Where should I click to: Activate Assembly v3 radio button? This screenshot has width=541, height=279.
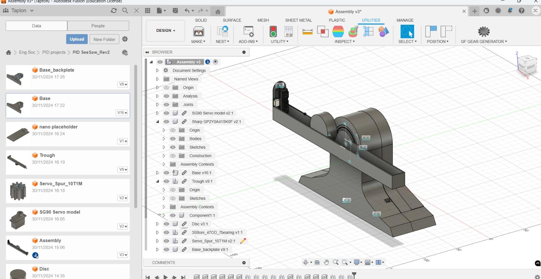point(215,62)
